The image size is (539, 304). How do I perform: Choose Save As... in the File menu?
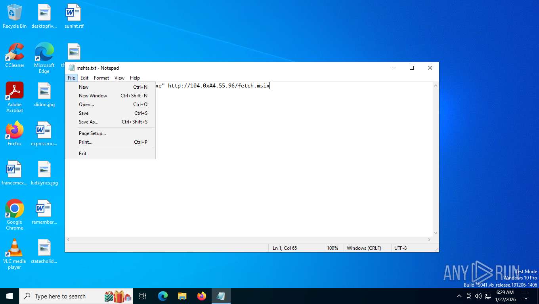[111, 122]
